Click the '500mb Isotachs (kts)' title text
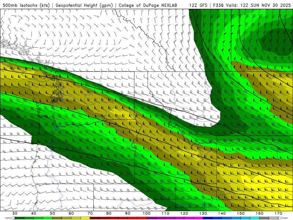The width and height of the screenshot is (293, 220). pyautogui.click(x=26, y=5)
